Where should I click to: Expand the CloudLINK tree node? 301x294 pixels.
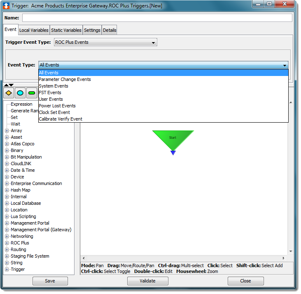coord(7,164)
